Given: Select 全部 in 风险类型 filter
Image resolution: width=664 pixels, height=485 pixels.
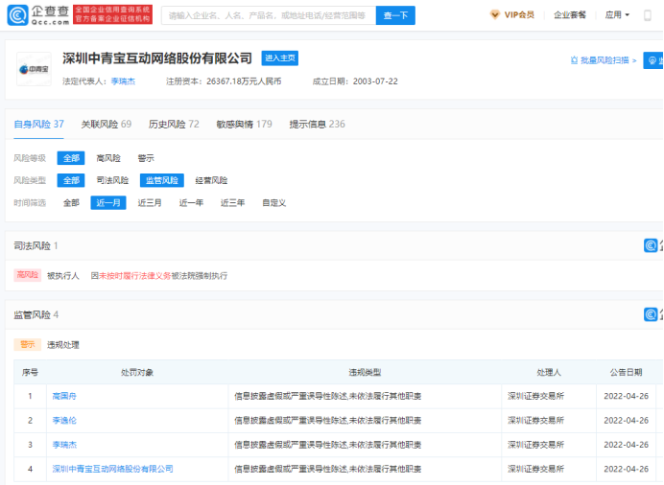Looking at the screenshot, I should [71, 180].
